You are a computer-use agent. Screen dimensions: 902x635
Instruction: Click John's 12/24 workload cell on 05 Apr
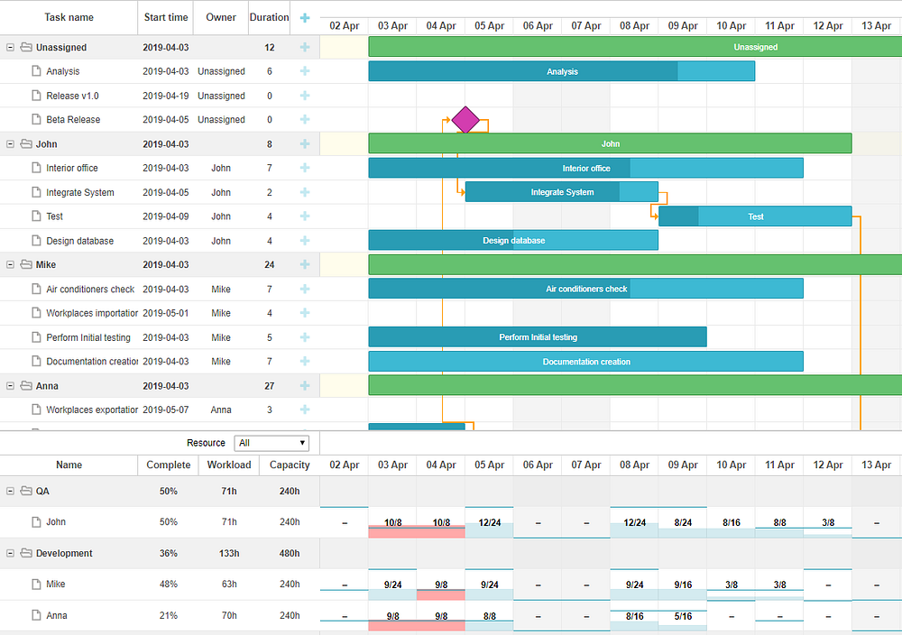click(x=490, y=522)
